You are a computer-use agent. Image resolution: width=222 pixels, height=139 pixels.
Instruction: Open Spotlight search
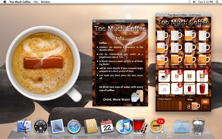(217, 2)
